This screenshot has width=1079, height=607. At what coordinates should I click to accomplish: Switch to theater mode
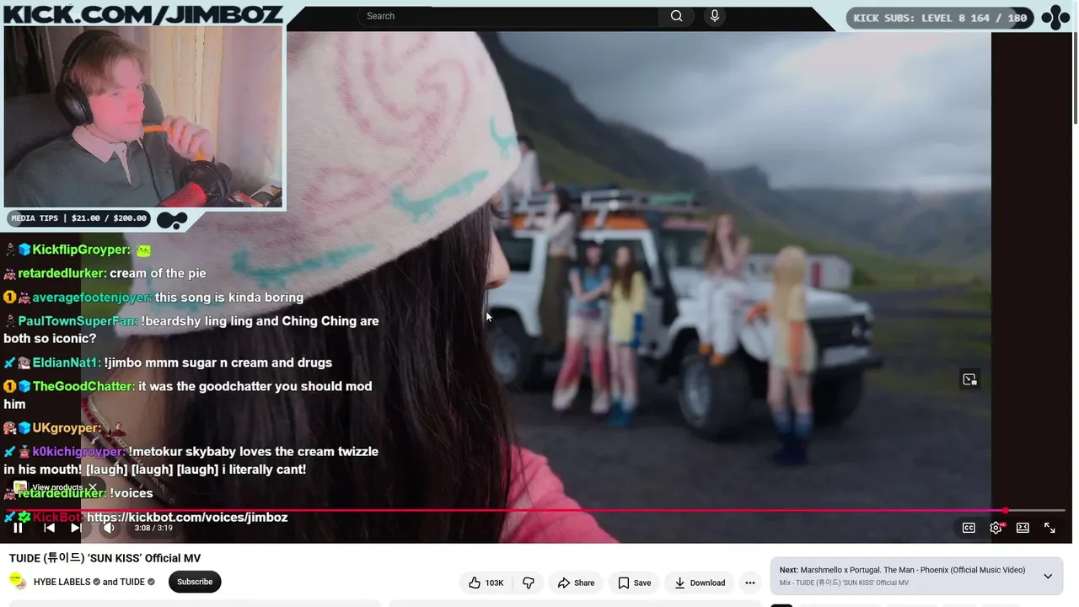pyautogui.click(x=1023, y=528)
